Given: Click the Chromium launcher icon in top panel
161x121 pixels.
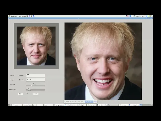Looking at the screenshot, I should tap(34, 16).
